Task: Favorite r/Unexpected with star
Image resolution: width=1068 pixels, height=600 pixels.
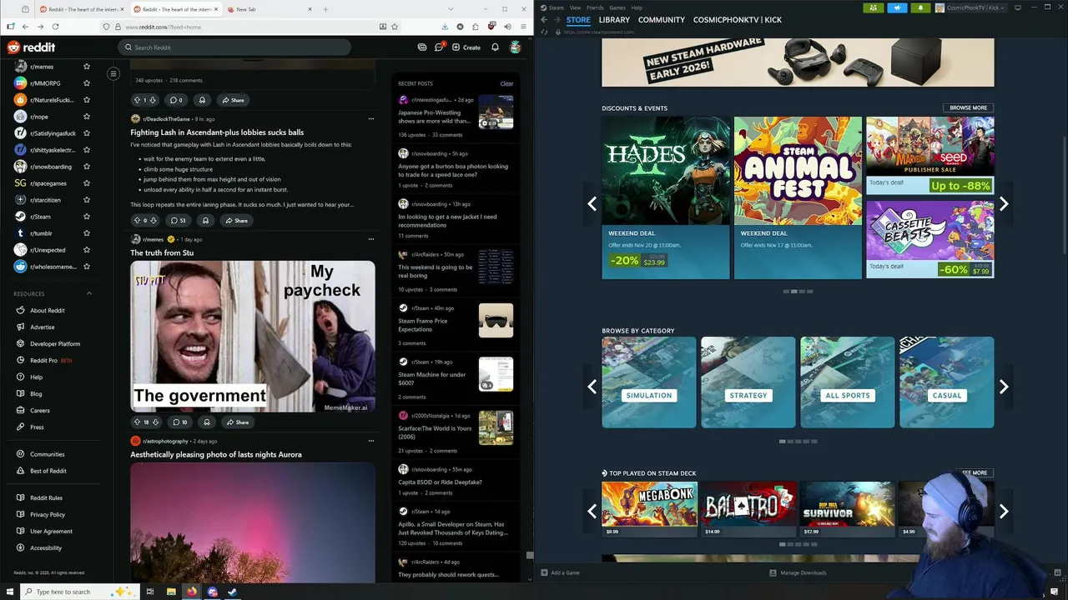Action: (x=86, y=250)
